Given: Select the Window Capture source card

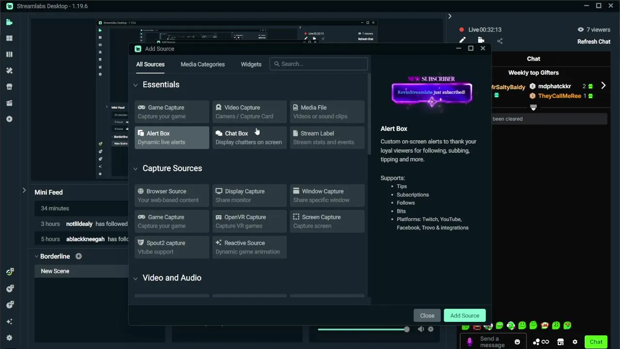Looking at the screenshot, I should click(x=327, y=195).
